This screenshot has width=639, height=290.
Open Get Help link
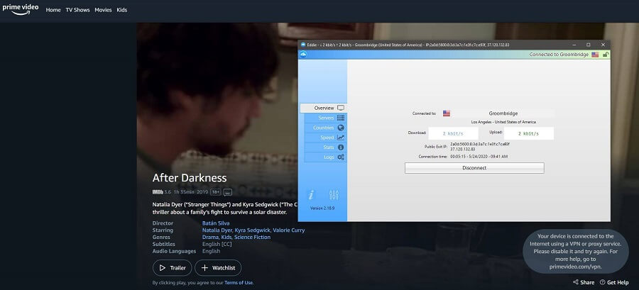point(614,282)
